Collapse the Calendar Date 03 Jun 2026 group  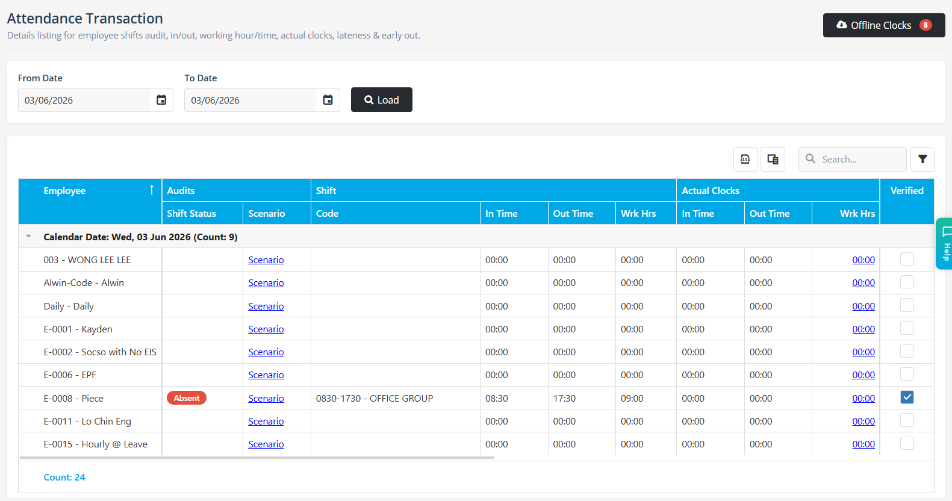coord(28,237)
